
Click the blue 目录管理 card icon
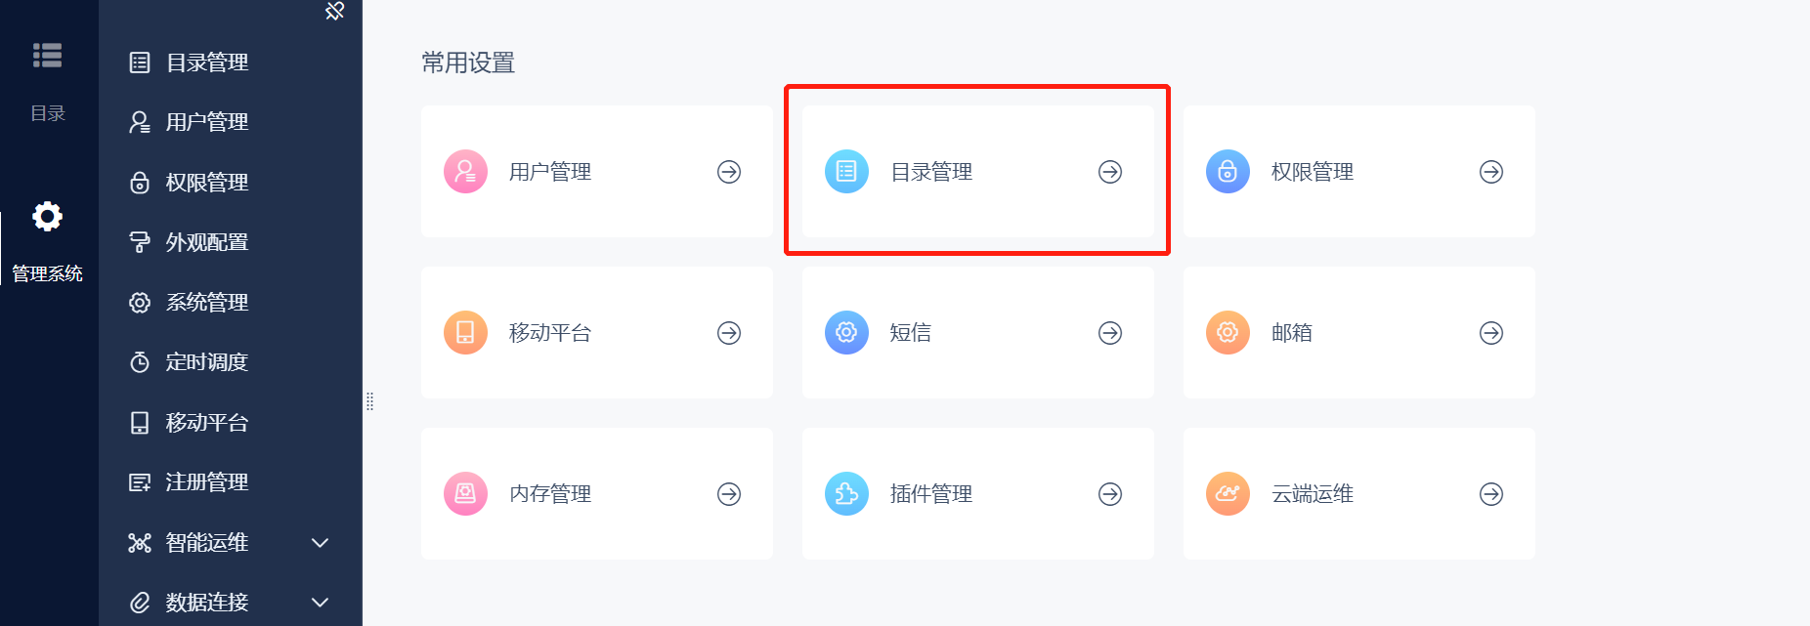(x=846, y=172)
